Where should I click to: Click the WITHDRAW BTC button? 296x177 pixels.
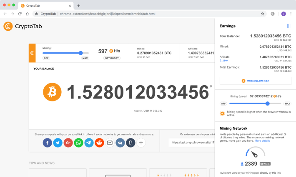coord(256,81)
